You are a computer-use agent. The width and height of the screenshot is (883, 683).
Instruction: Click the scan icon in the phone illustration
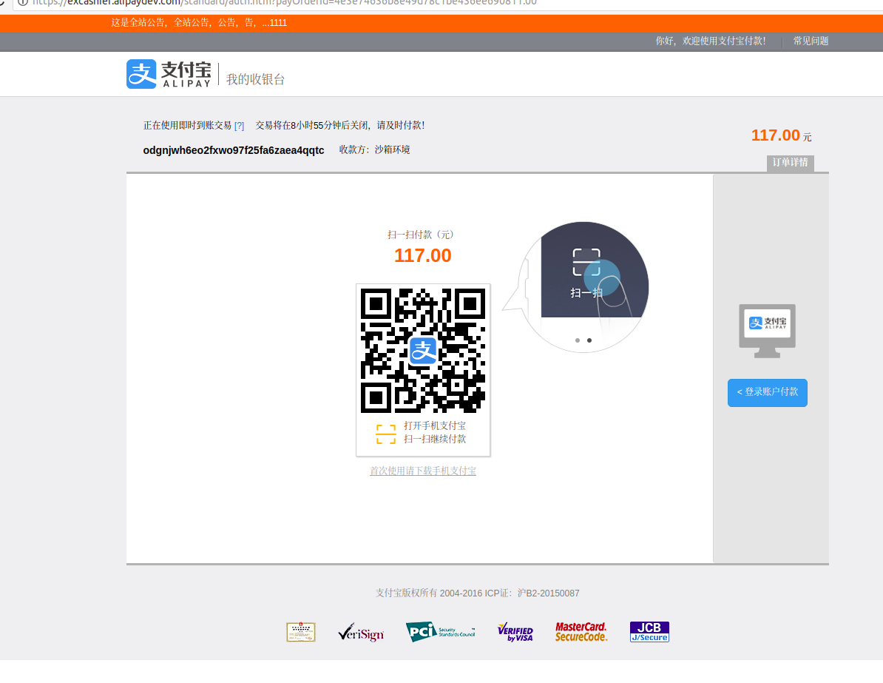coord(586,262)
